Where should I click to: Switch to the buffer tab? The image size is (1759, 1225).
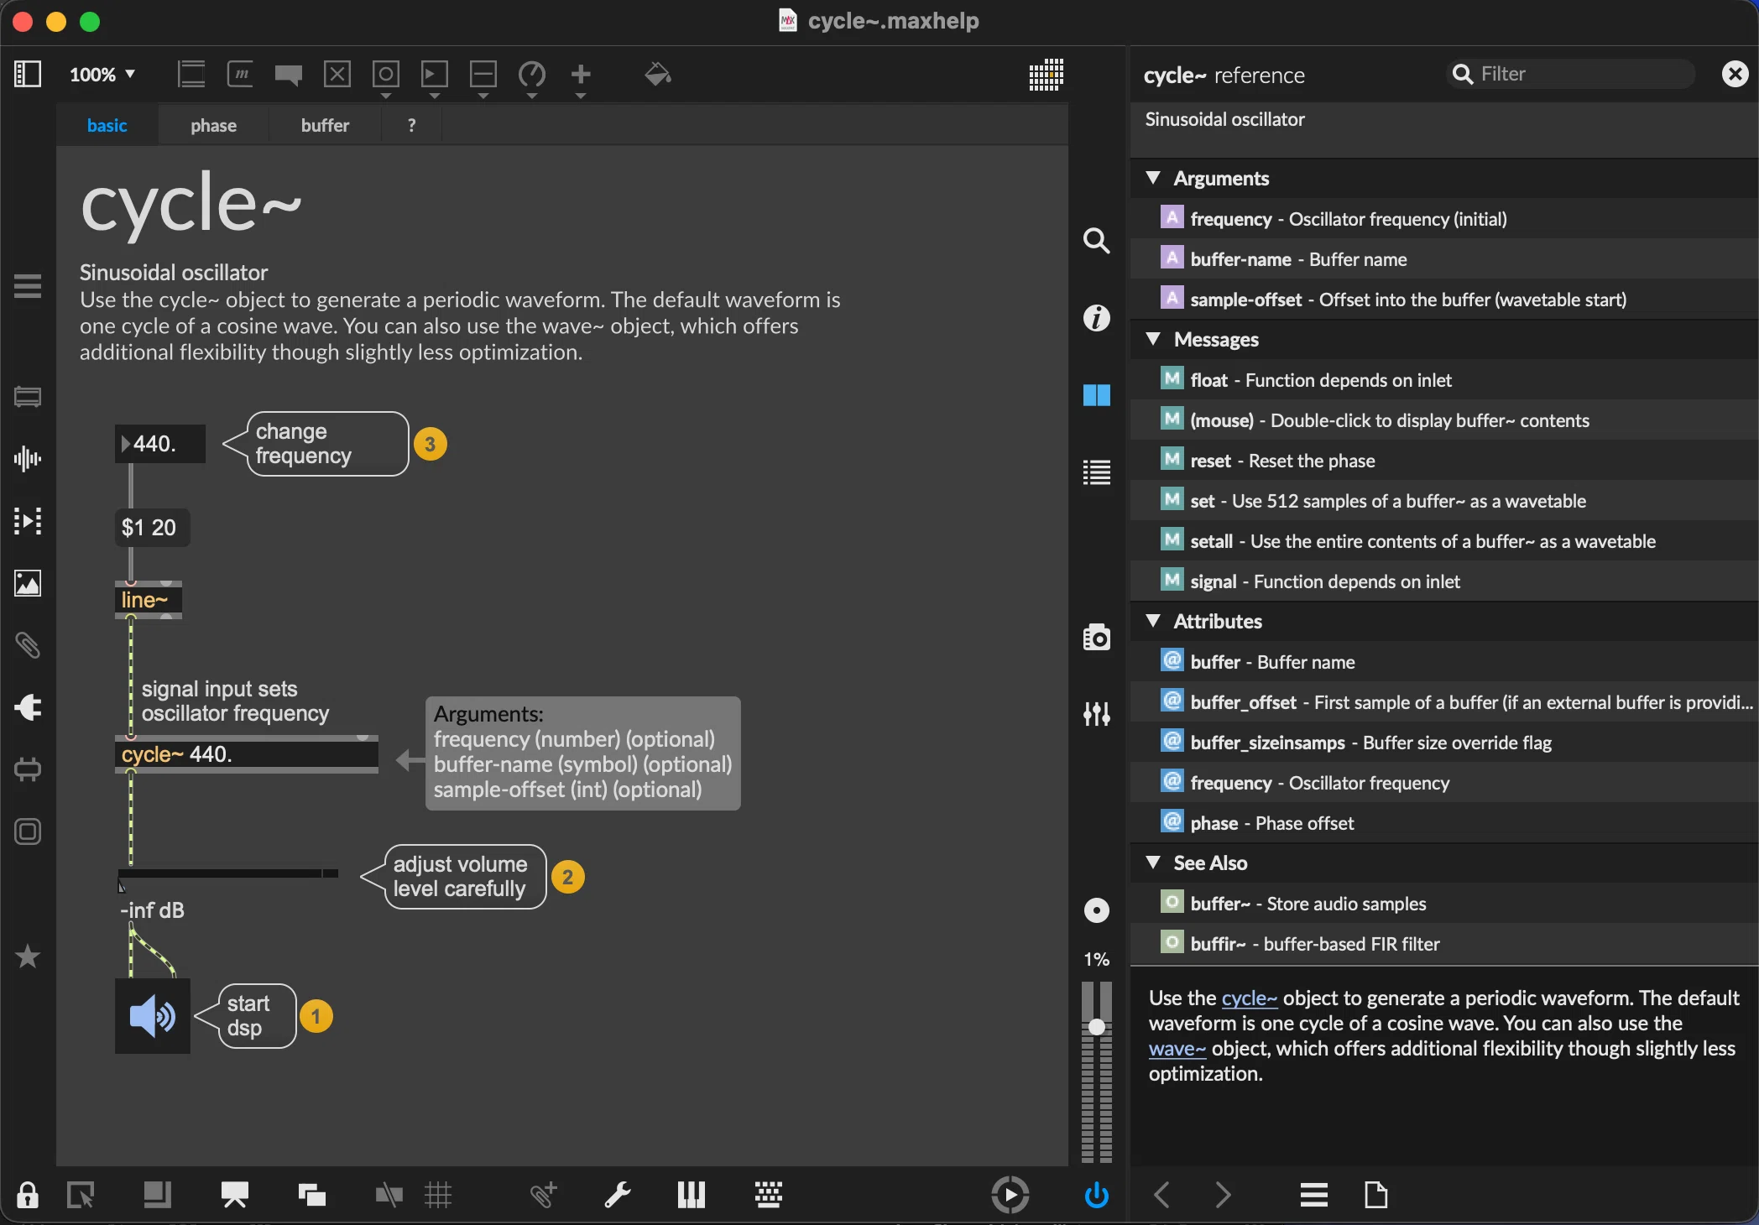coord(325,125)
